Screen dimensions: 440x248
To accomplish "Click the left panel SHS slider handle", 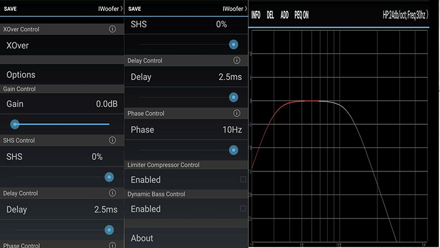I will click(x=109, y=177).
